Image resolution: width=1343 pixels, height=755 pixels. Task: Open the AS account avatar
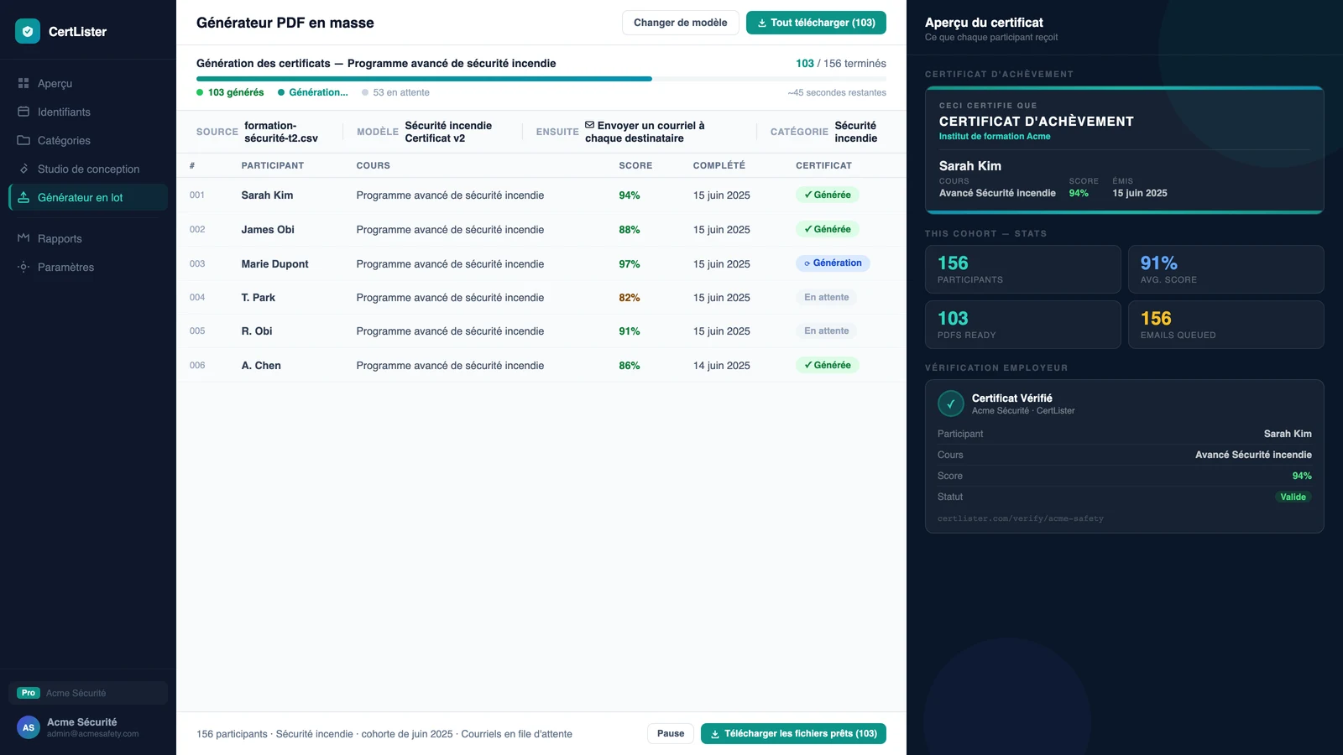pyautogui.click(x=29, y=727)
